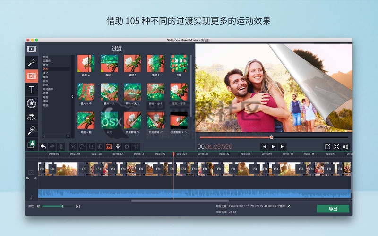Select the Pan and Zoom magnifier tool
Screen dimensions: 378x236
click(32, 130)
